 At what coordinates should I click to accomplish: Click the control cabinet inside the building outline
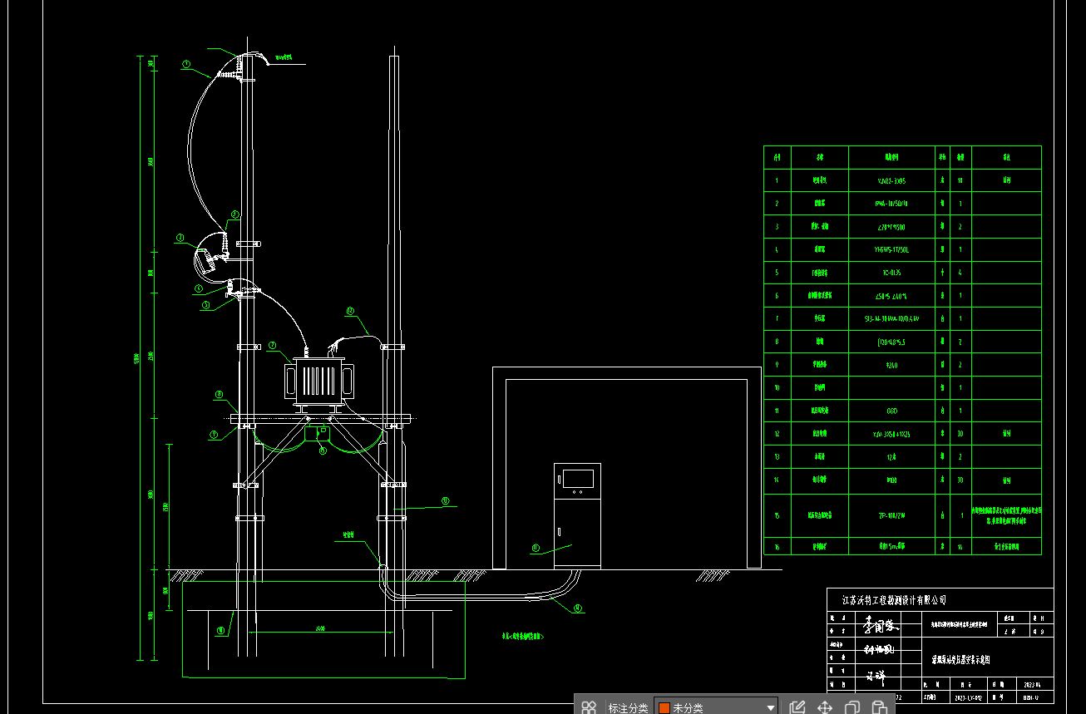pos(577,515)
